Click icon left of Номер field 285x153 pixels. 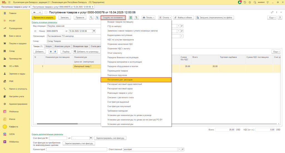click(x=35, y=31)
